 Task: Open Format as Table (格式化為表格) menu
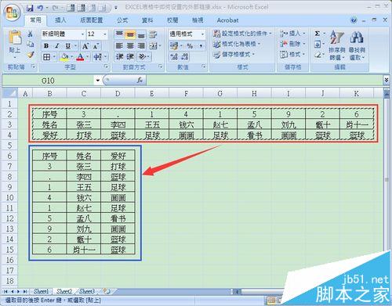pyautogui.click(x=237, y=44)
